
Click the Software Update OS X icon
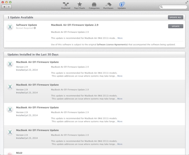(x=10, y=27)
